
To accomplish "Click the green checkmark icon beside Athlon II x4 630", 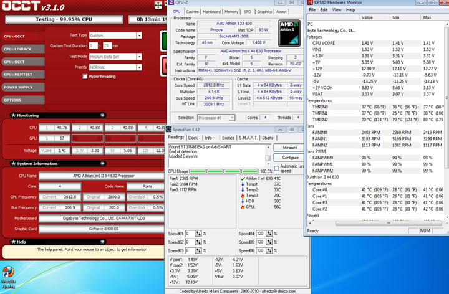I will [243, 179].
